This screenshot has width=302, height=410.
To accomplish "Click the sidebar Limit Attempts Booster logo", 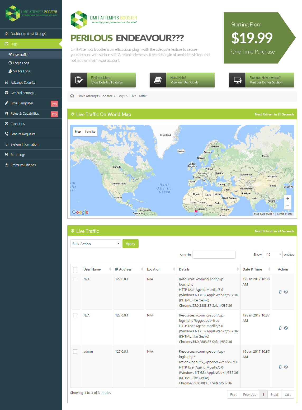I will (31, 13).
